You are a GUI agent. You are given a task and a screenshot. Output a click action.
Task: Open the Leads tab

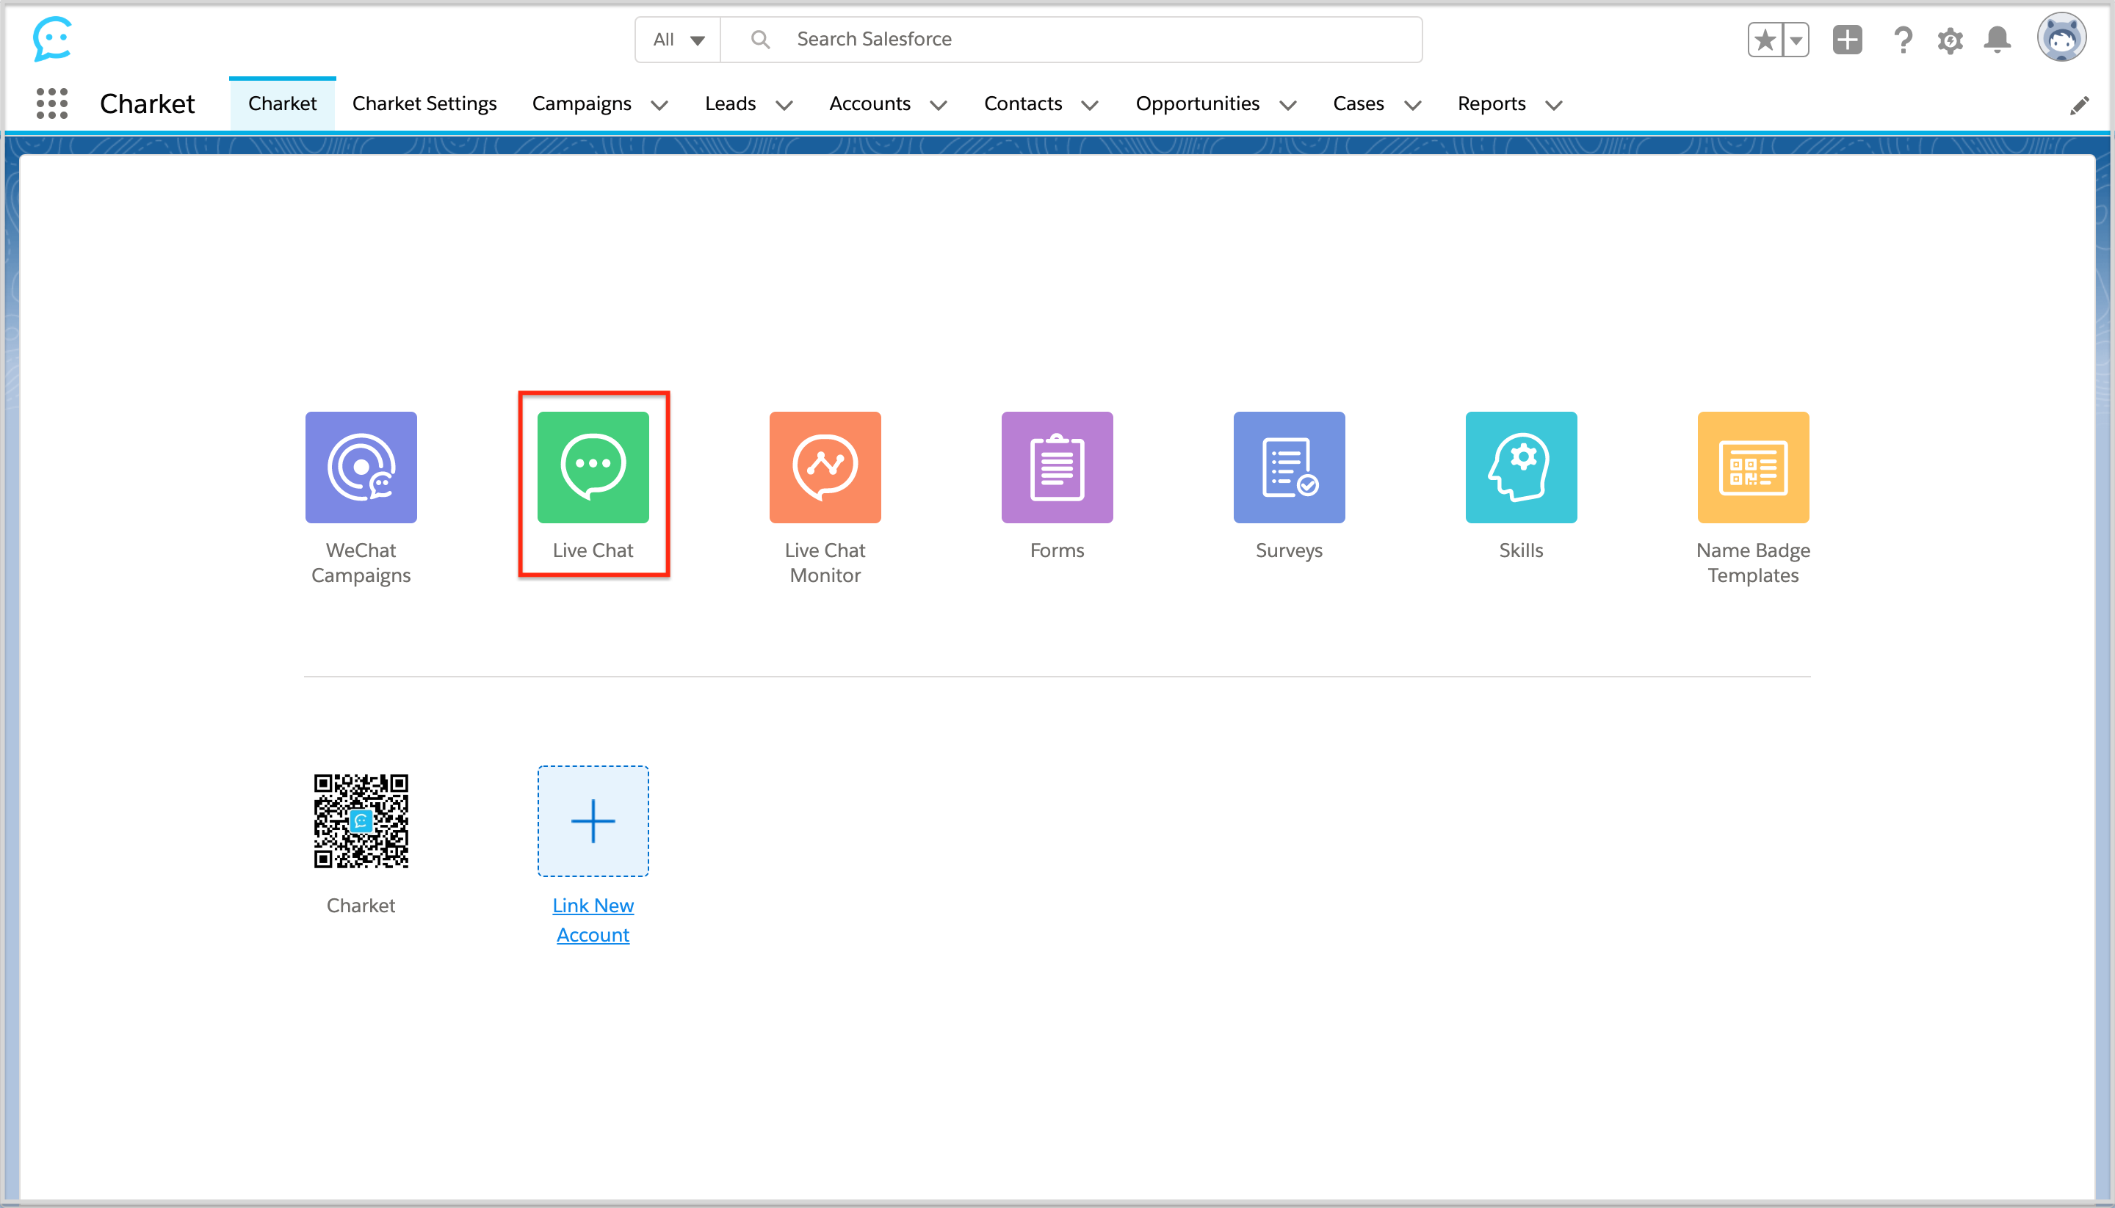pos(731,103)
